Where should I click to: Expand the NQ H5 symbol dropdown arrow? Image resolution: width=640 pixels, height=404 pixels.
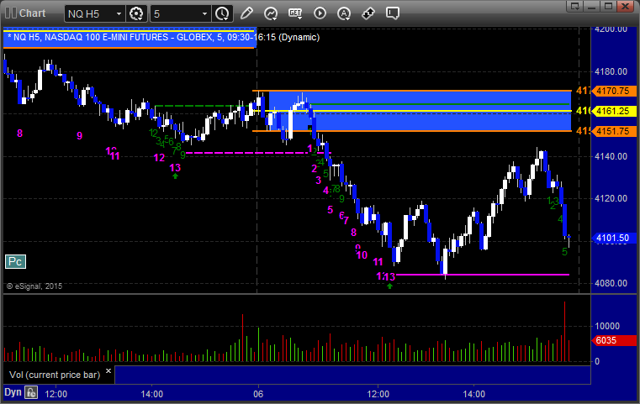click(x=119, y=14)
